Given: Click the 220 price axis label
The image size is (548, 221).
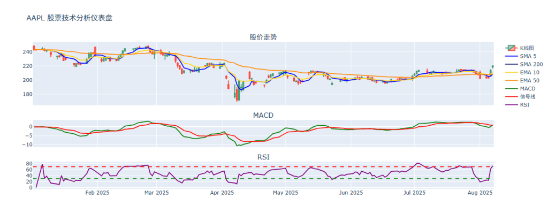Looking at the screenshot, I should 27,66.
